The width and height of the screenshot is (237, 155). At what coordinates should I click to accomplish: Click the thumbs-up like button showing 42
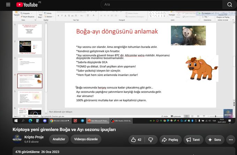tap(136, 140)
